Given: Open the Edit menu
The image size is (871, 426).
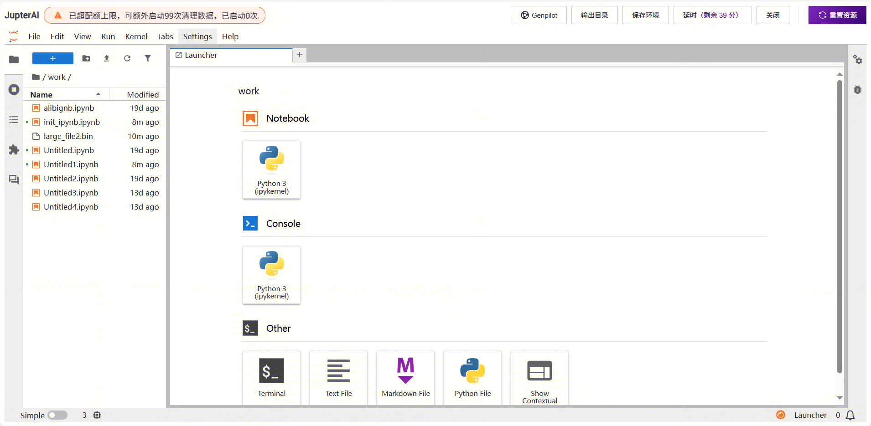Looking at the screenshot, I should 57,36.
